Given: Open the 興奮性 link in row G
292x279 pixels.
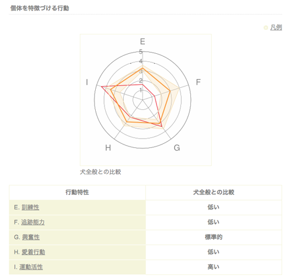Looking at the screenshot, I should point(31,237).
